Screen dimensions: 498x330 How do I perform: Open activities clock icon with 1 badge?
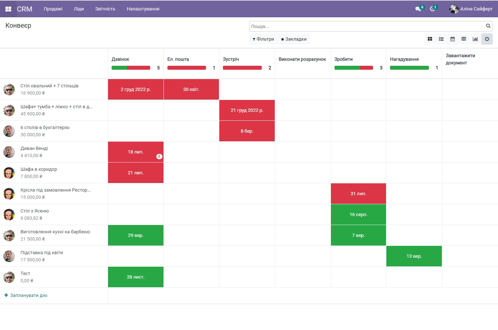click(433, 9)
